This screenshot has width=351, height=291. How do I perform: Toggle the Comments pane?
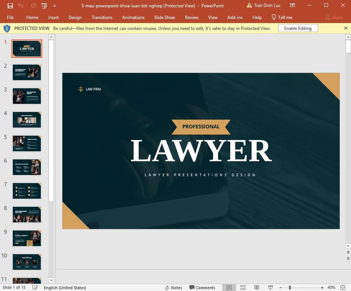[203, 287]
